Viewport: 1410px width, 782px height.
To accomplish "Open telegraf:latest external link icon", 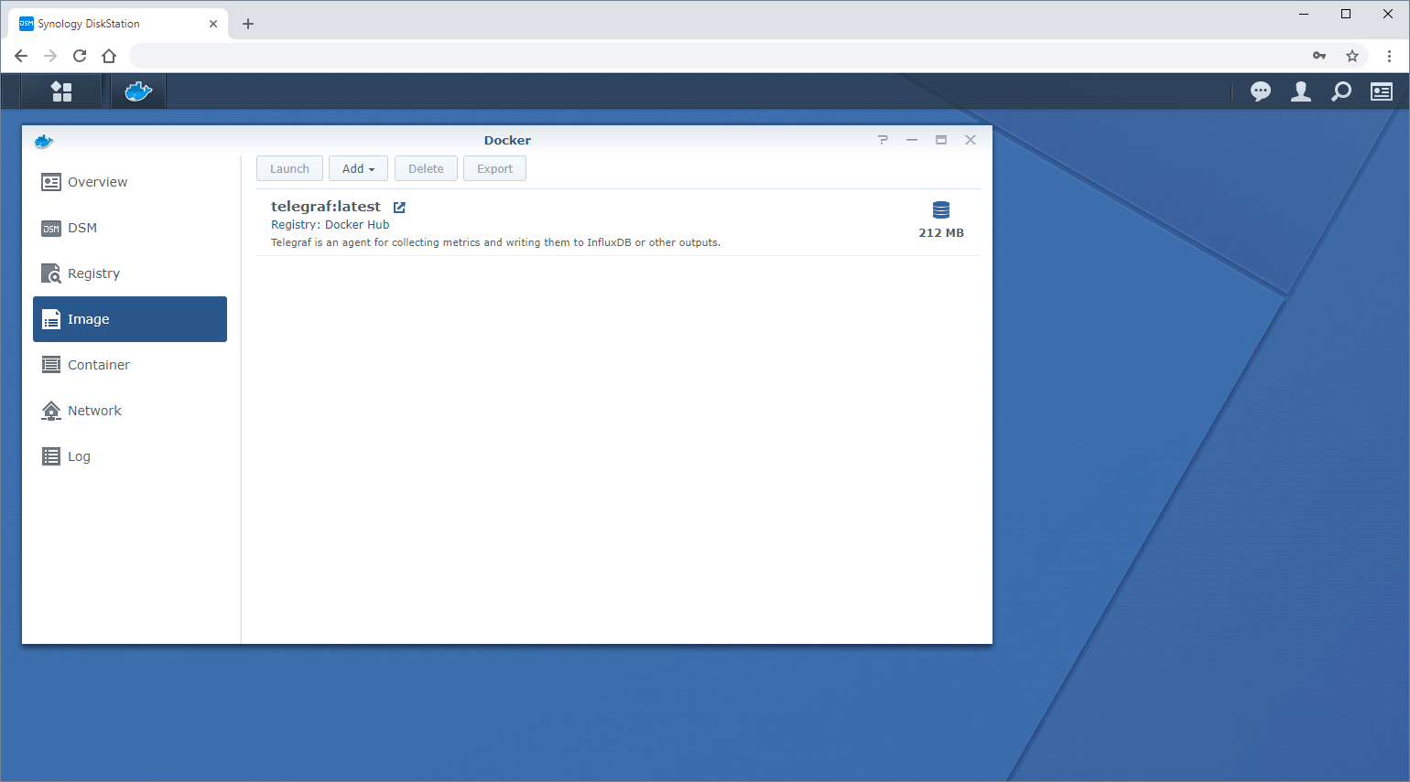I will (399, 208).
